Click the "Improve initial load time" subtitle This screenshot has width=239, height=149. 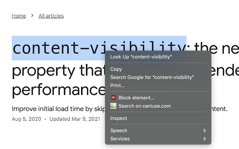[x=56, y=109]
